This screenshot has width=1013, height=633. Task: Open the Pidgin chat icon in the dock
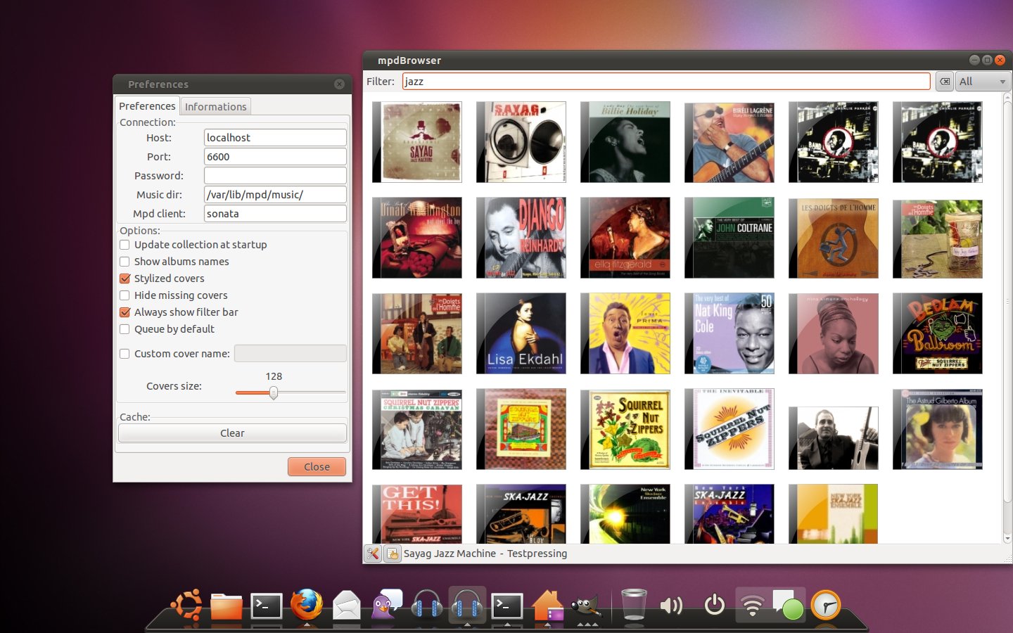386,604
